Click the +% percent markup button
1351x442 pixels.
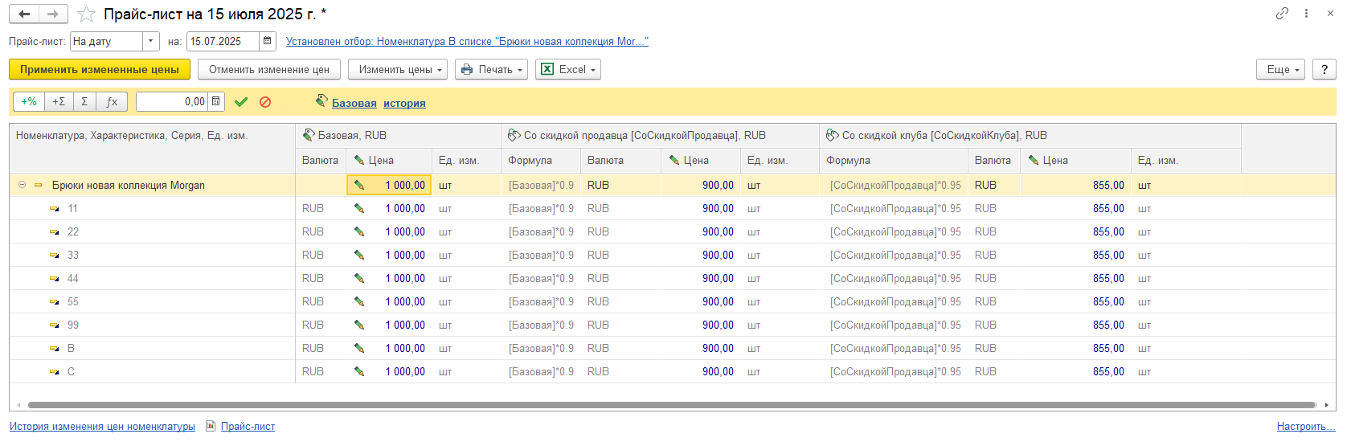point(29,102)
